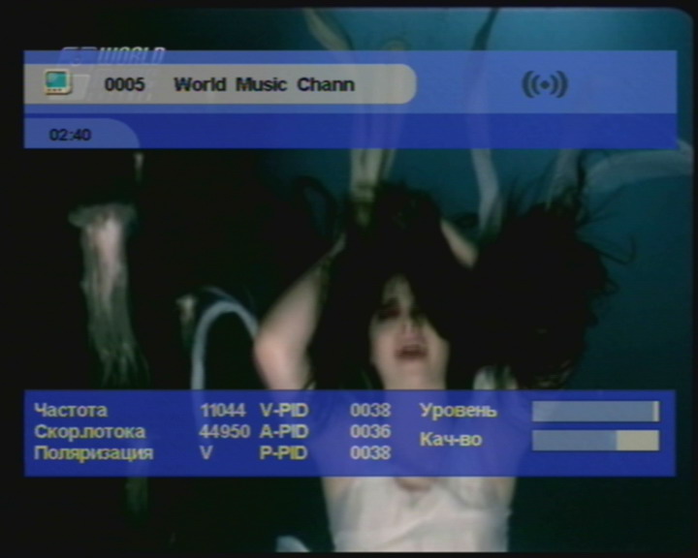The width and height of the screenshot is (698, 558).
Task: Click the Частота label
Action: click(x=70, y=411)
